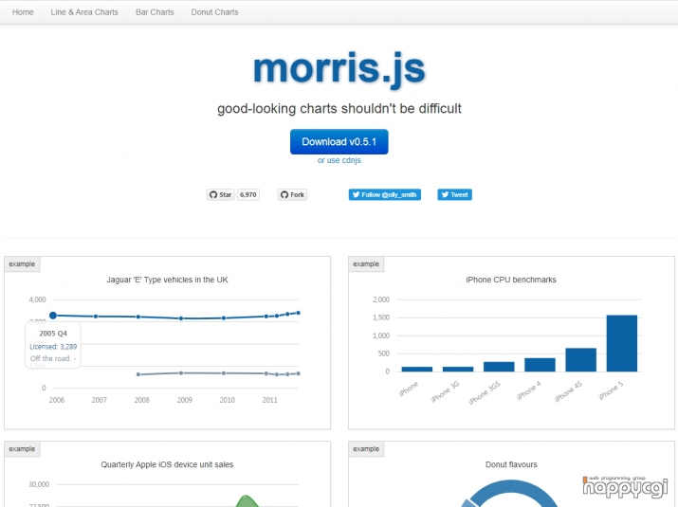The height and width of the screenshot is (507, 678).
Task: Click the 'Donut flavours' chart title
Action: 511,464
